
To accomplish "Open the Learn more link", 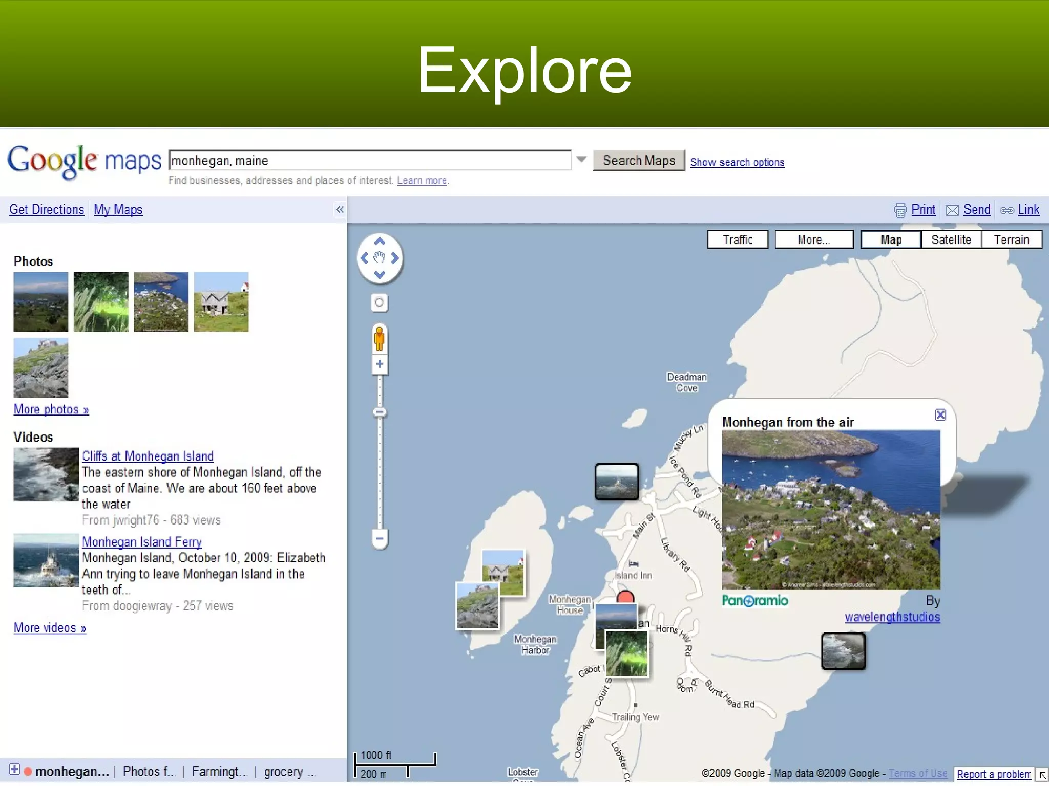I will coord(422,181).
